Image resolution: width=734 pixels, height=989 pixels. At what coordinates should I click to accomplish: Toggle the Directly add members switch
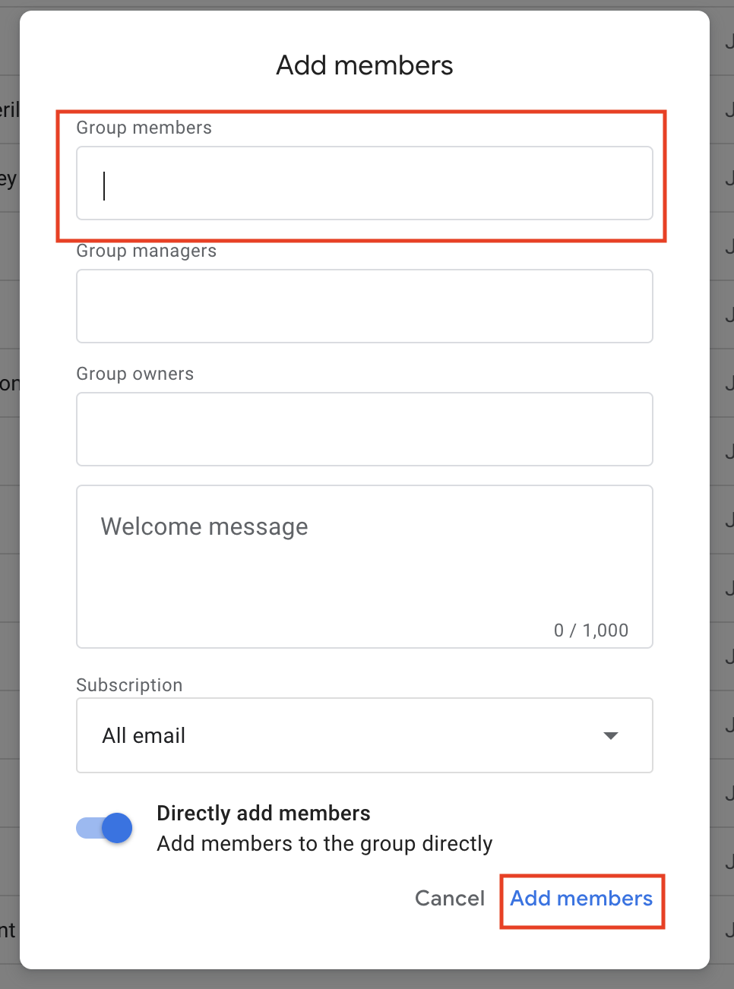[105, 828]
